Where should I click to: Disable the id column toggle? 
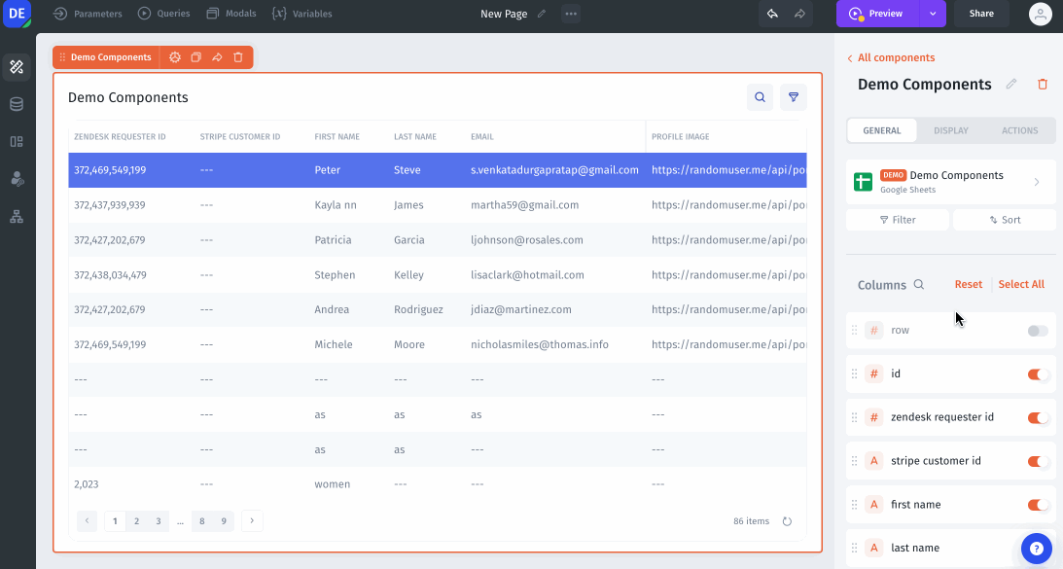tap(1038, 374)
